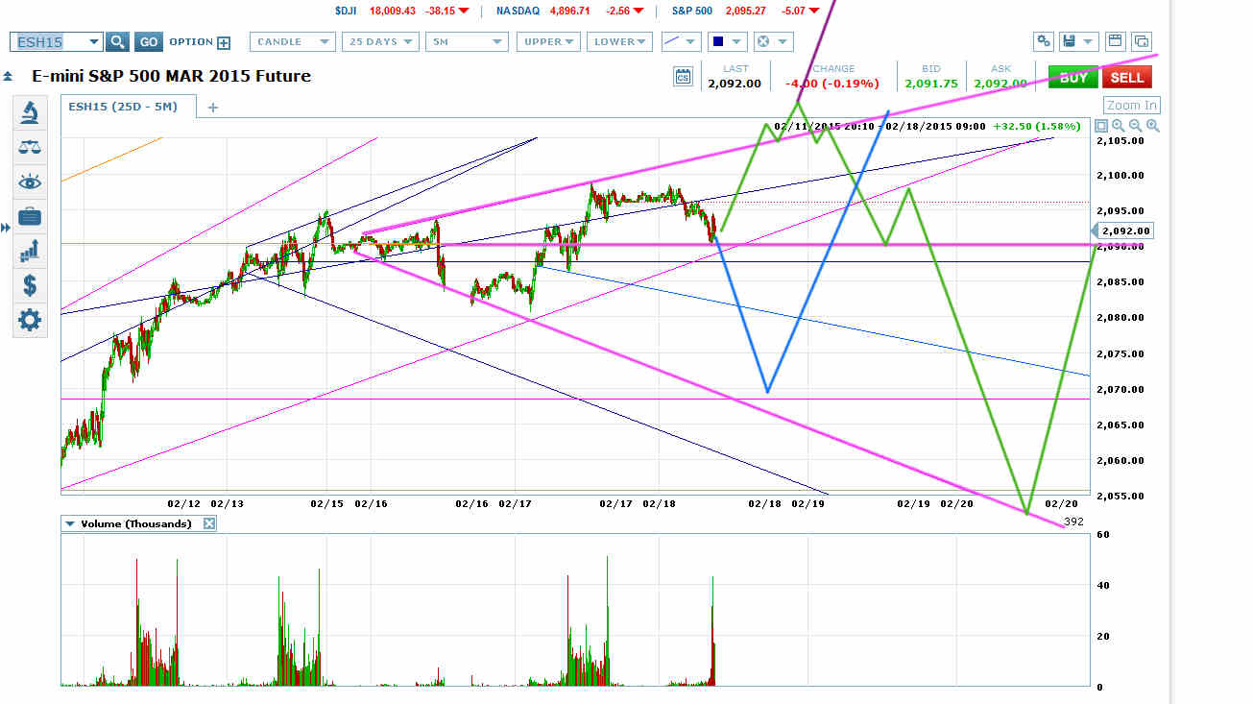Click the last zoom in magnifier icon
The width and height of the screenshot is (1253, 704).
[x=1153, y=126]
